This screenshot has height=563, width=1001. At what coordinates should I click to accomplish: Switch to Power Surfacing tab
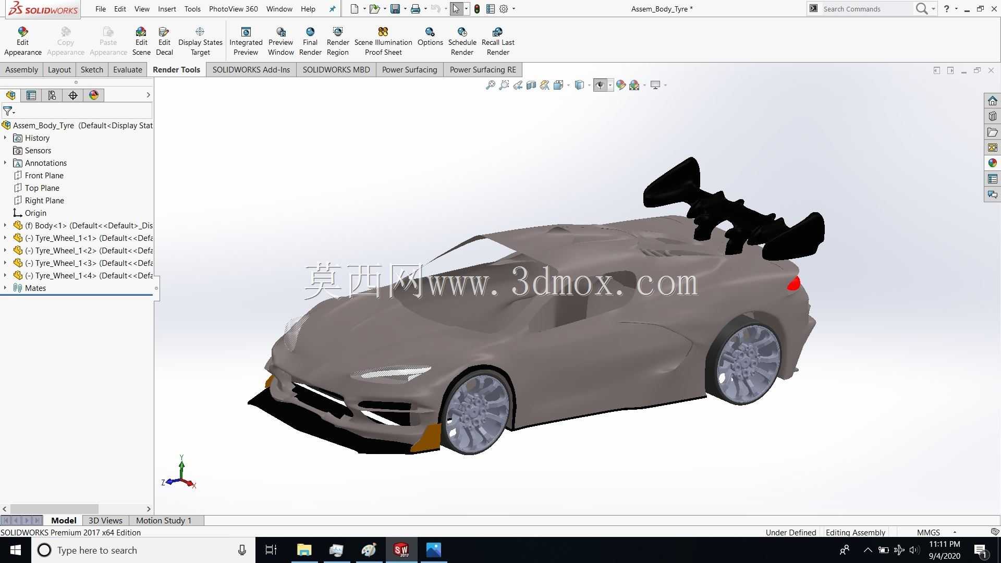(x=409, y=70)
